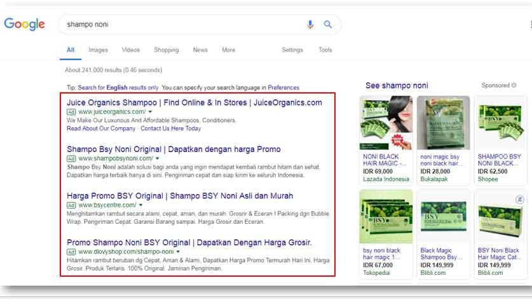Click the info icon next to Sponsored
The image size is (532, 299).
pyautogui.click(x=514, y=85)
